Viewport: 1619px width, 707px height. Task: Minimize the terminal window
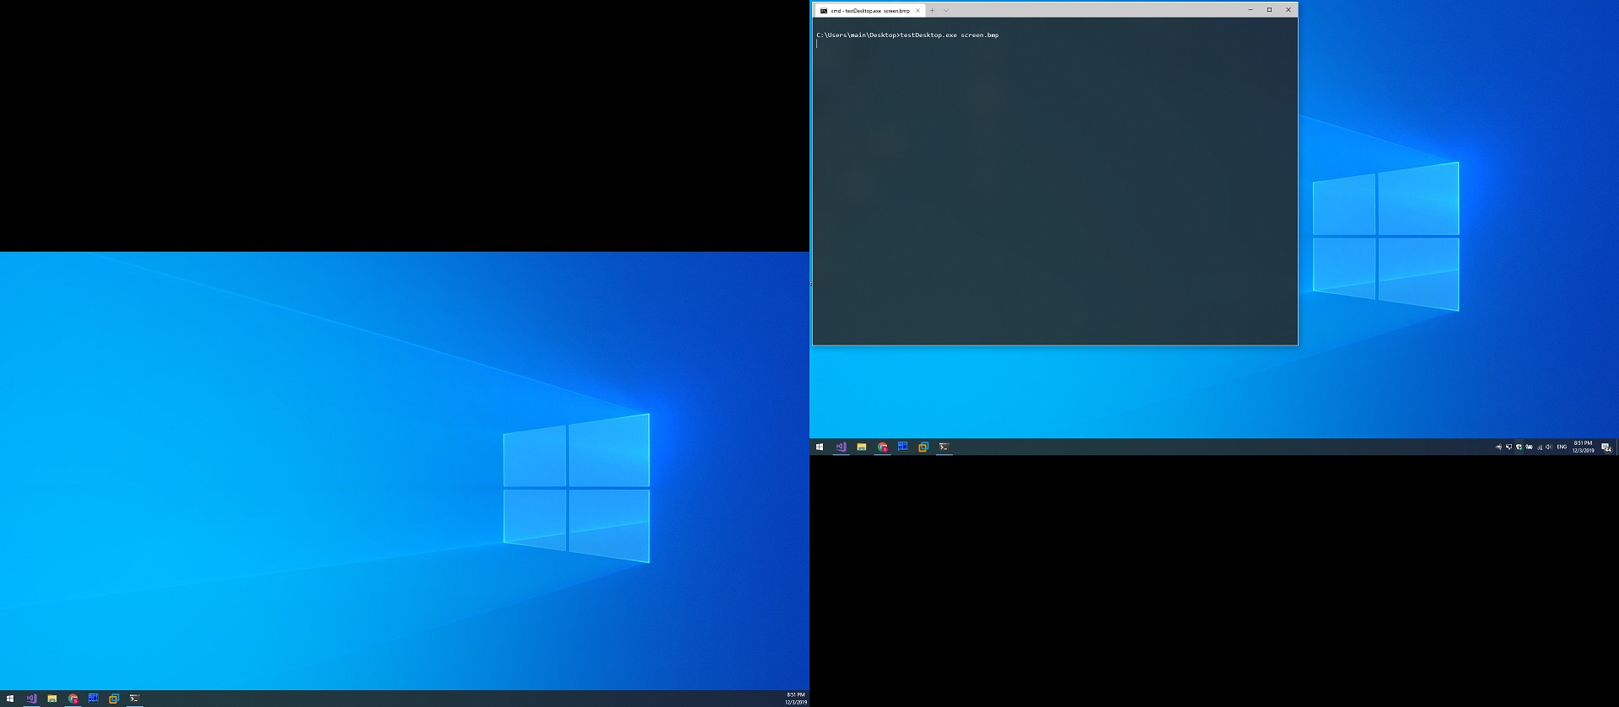tap(1251, 10)
